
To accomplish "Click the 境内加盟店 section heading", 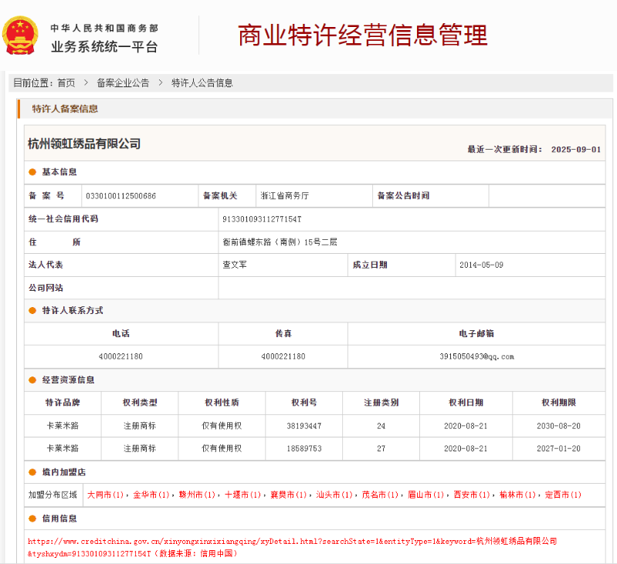I will click(x=64, y=472).
